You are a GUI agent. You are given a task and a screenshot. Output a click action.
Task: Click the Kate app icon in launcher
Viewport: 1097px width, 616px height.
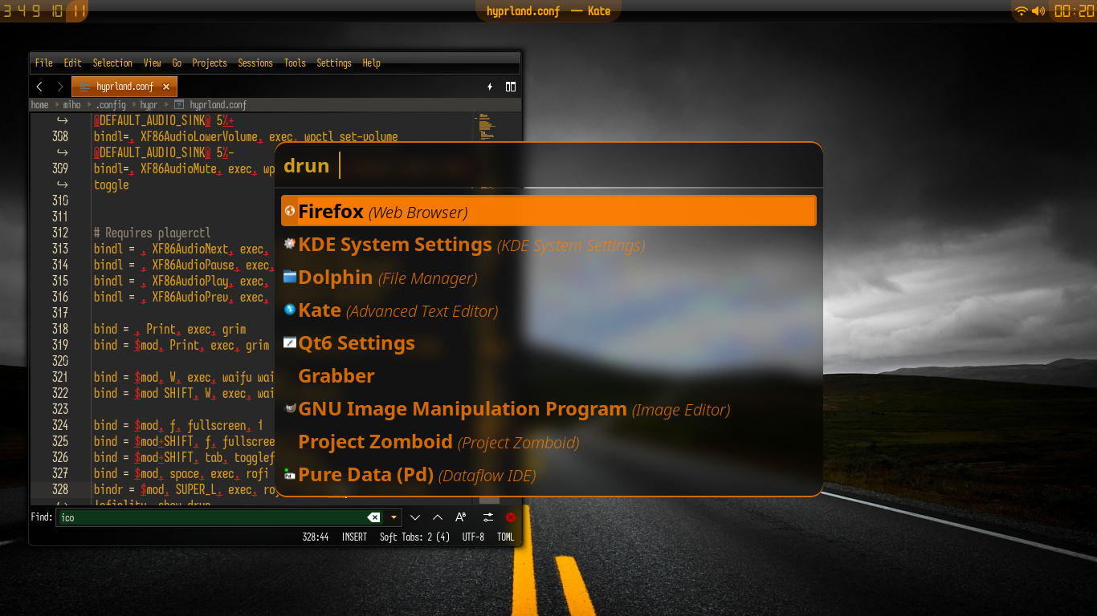pos(290,310)
